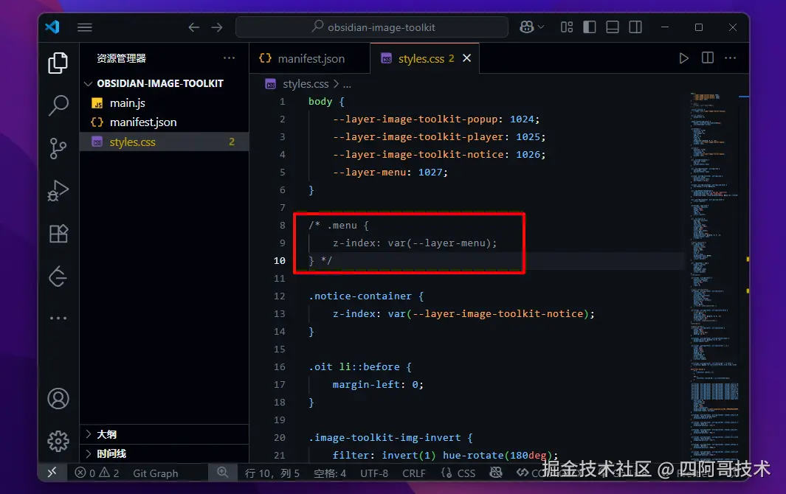Toggle the primary side bar
Screen dimensions: 786x494
click(590, 27)
